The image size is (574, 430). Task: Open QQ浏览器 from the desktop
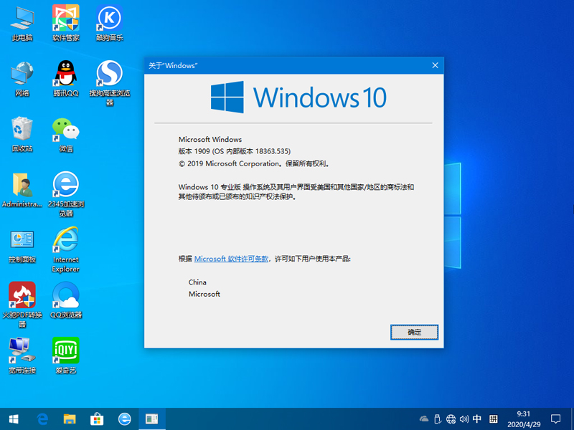click(65, 295)
